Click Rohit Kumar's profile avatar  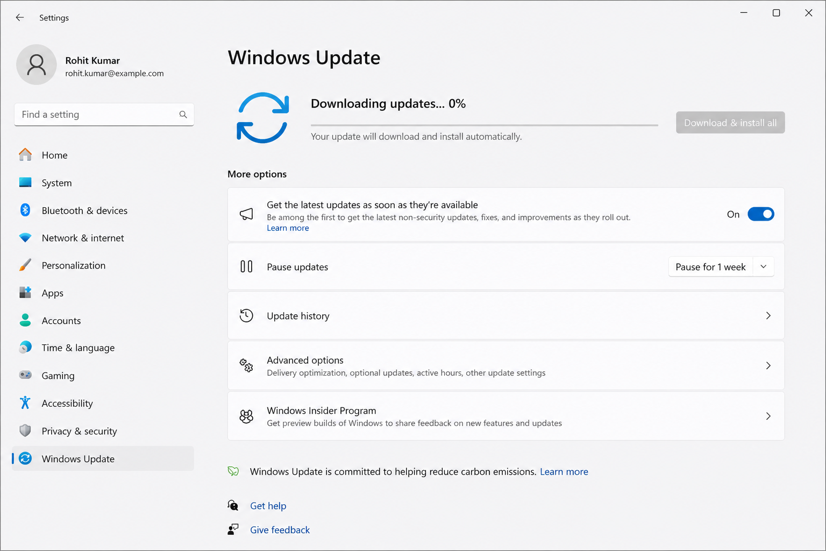pos(37,65)
